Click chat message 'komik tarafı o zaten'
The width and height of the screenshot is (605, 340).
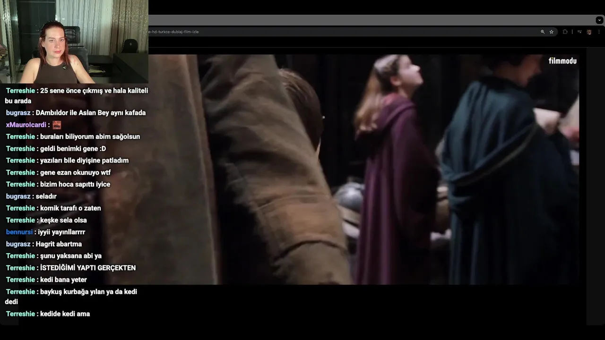(70, 208)
